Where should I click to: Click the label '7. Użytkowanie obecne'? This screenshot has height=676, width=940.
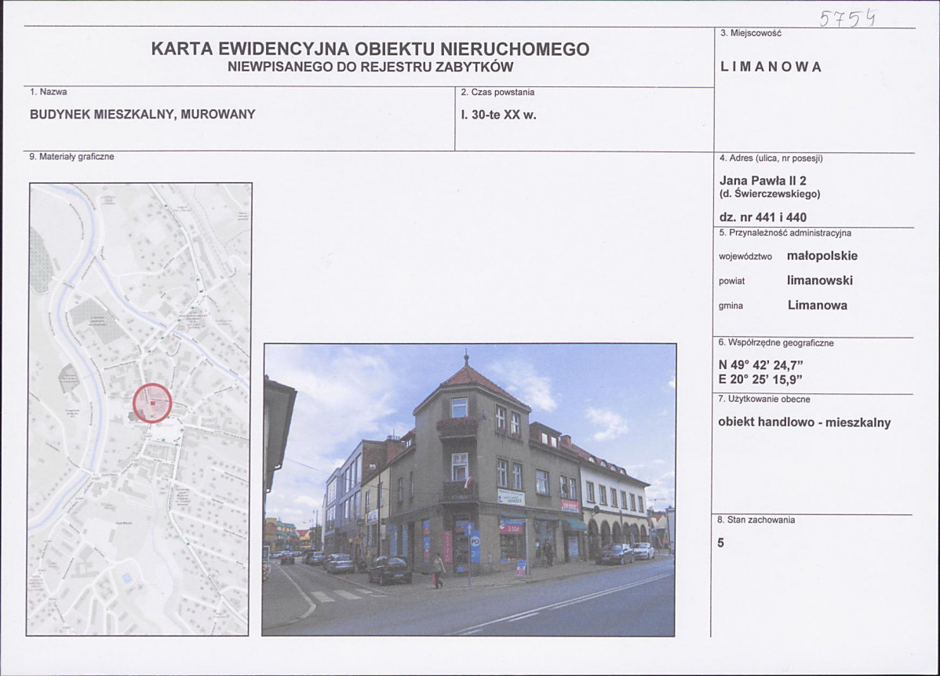click(763, 399)
